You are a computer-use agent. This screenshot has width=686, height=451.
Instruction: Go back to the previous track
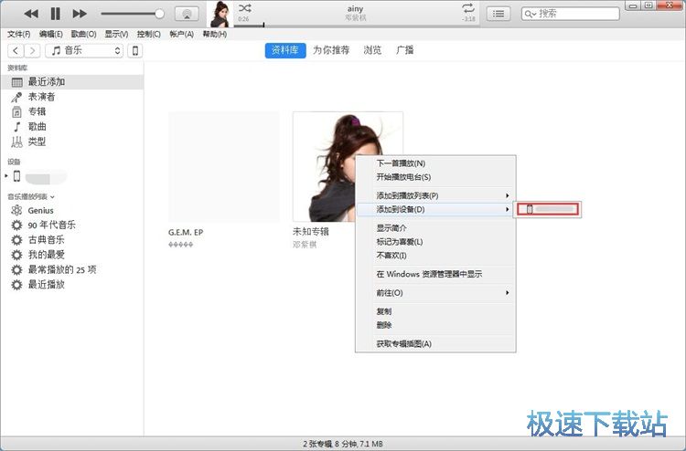[x=31, y=14]
